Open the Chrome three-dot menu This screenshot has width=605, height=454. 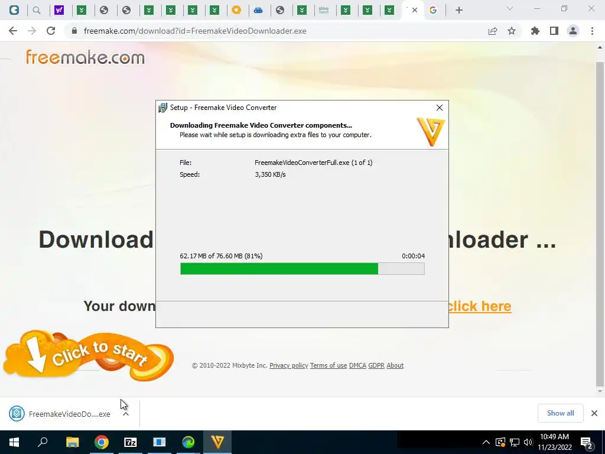pyautogui.click(x=592, y=31)
